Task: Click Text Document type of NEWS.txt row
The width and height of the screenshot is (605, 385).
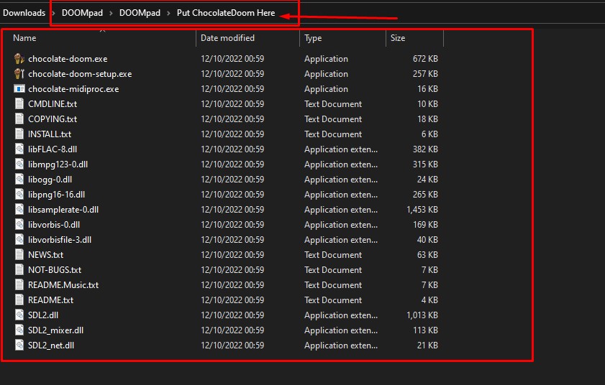Action: click(x=333, y=255)
